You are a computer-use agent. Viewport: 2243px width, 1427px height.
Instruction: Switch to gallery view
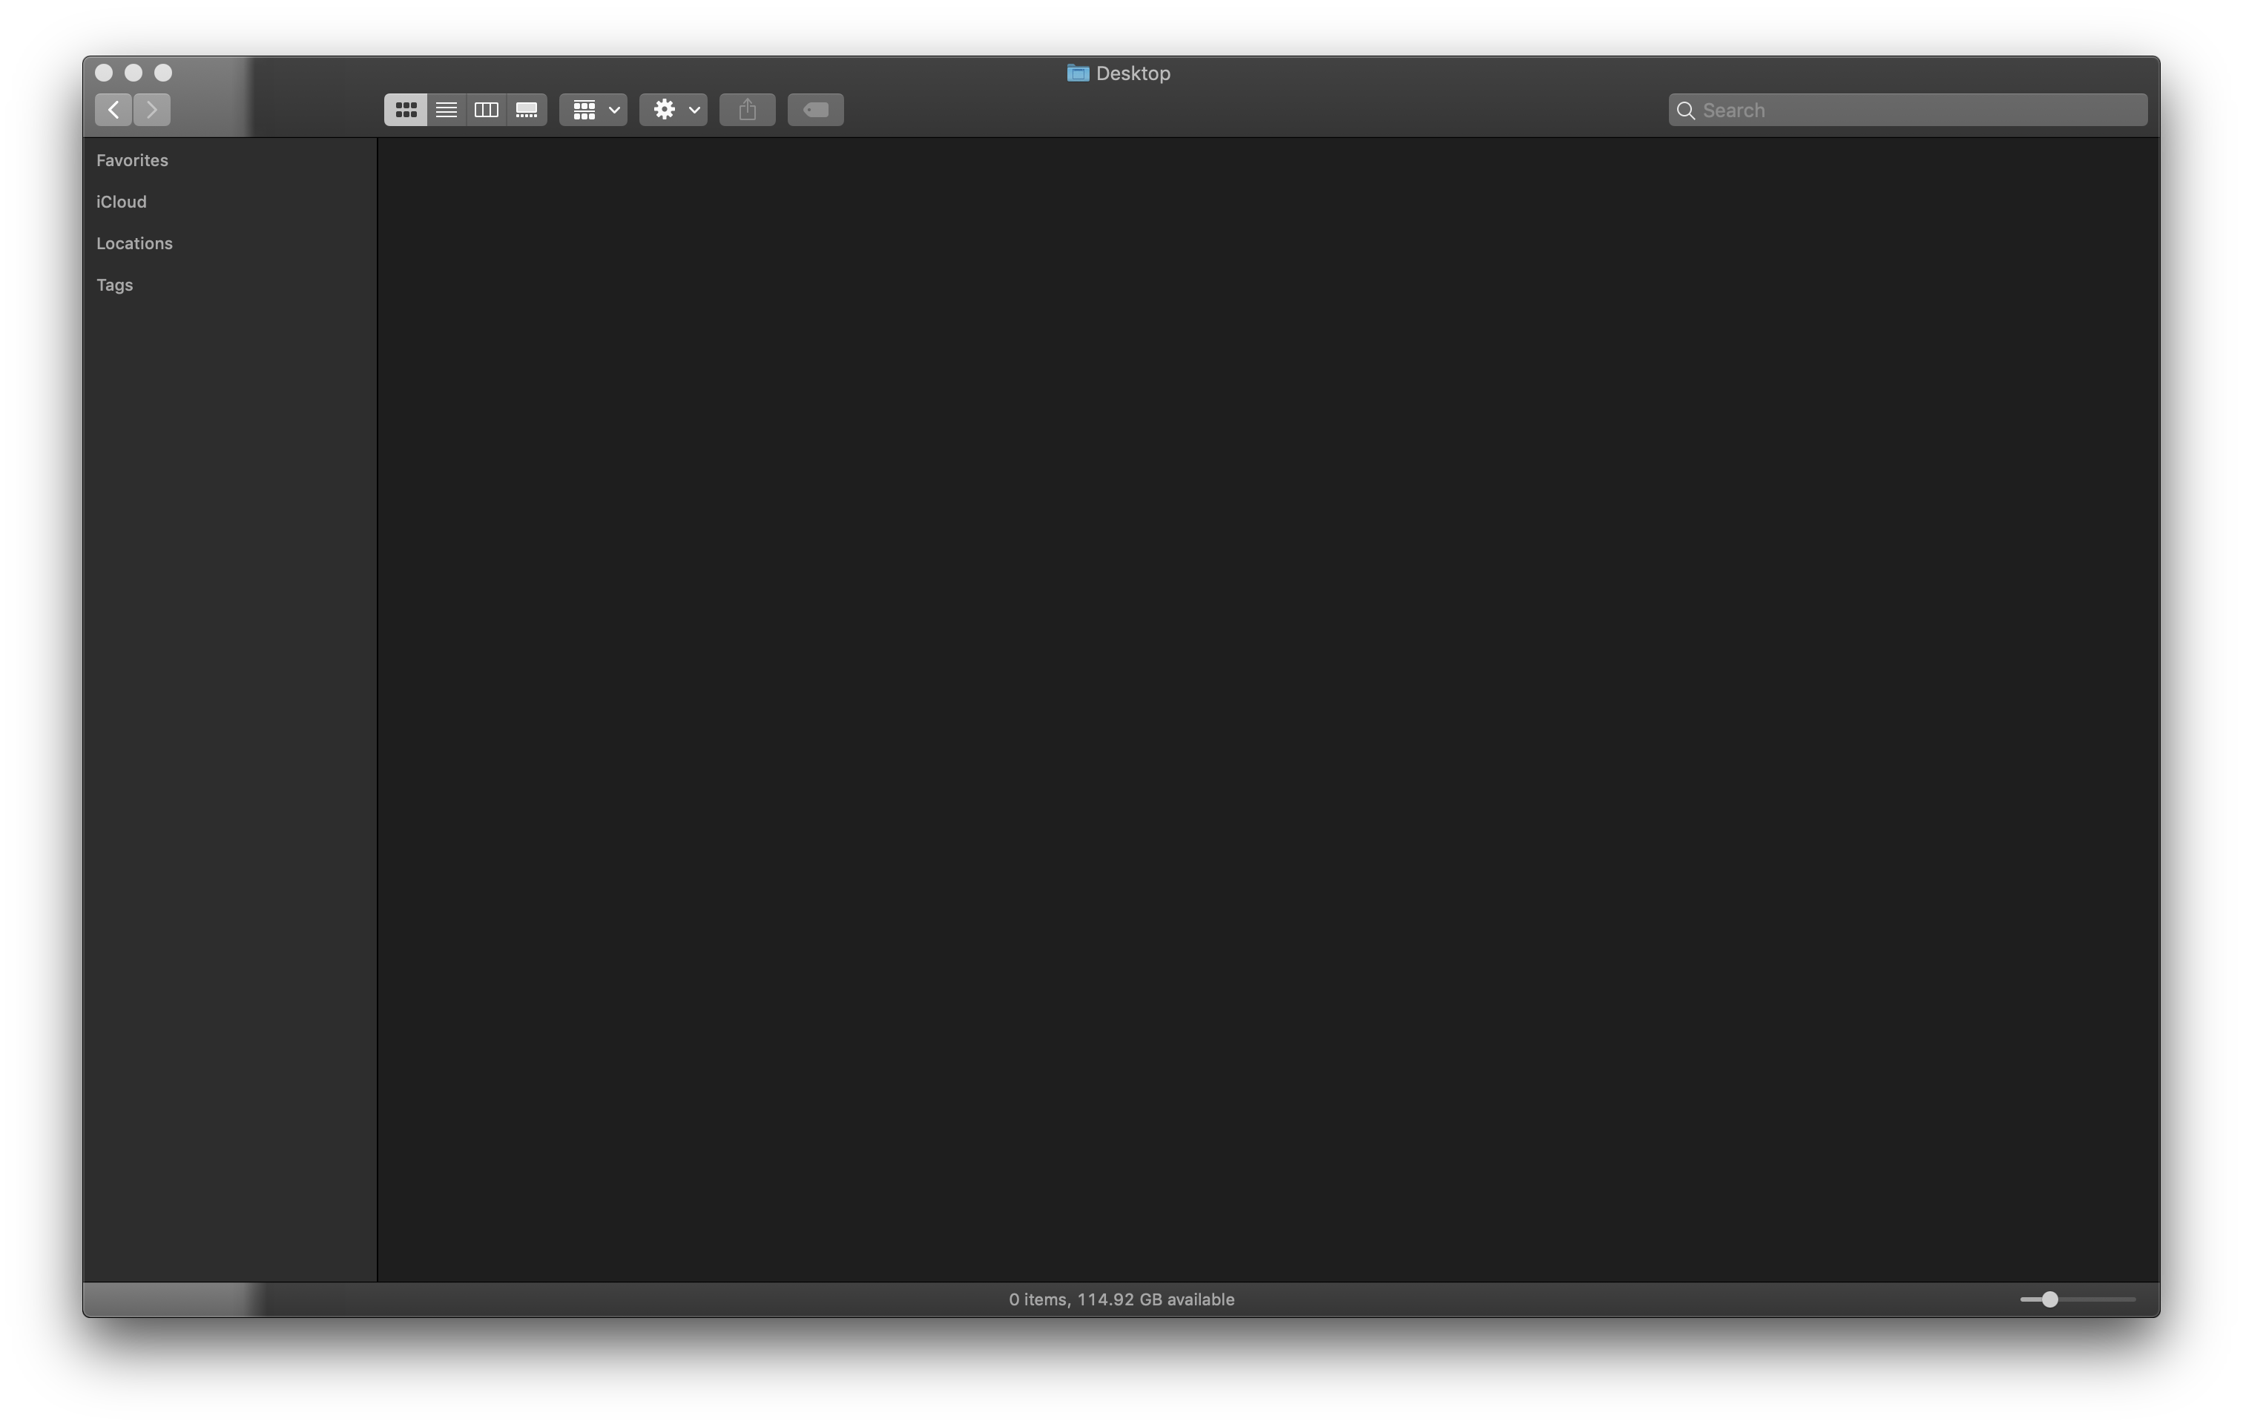[527, 110]
